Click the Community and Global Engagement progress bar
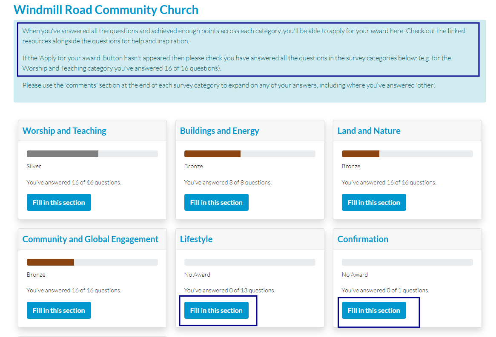Screen dimensions: 496x337 [92, 262]
